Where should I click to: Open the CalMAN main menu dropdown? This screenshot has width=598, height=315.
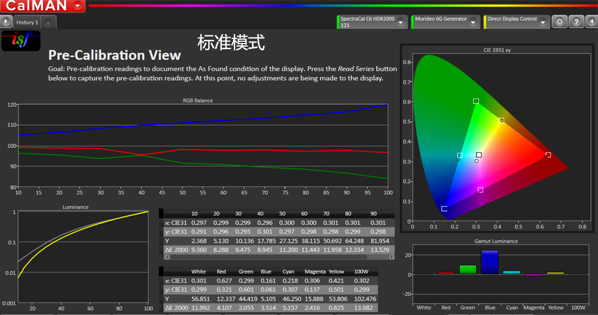tap(78, 7)
